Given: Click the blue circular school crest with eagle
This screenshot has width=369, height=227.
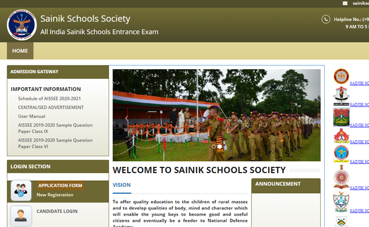Looking at the screenshot, I should tap(341, 154).
